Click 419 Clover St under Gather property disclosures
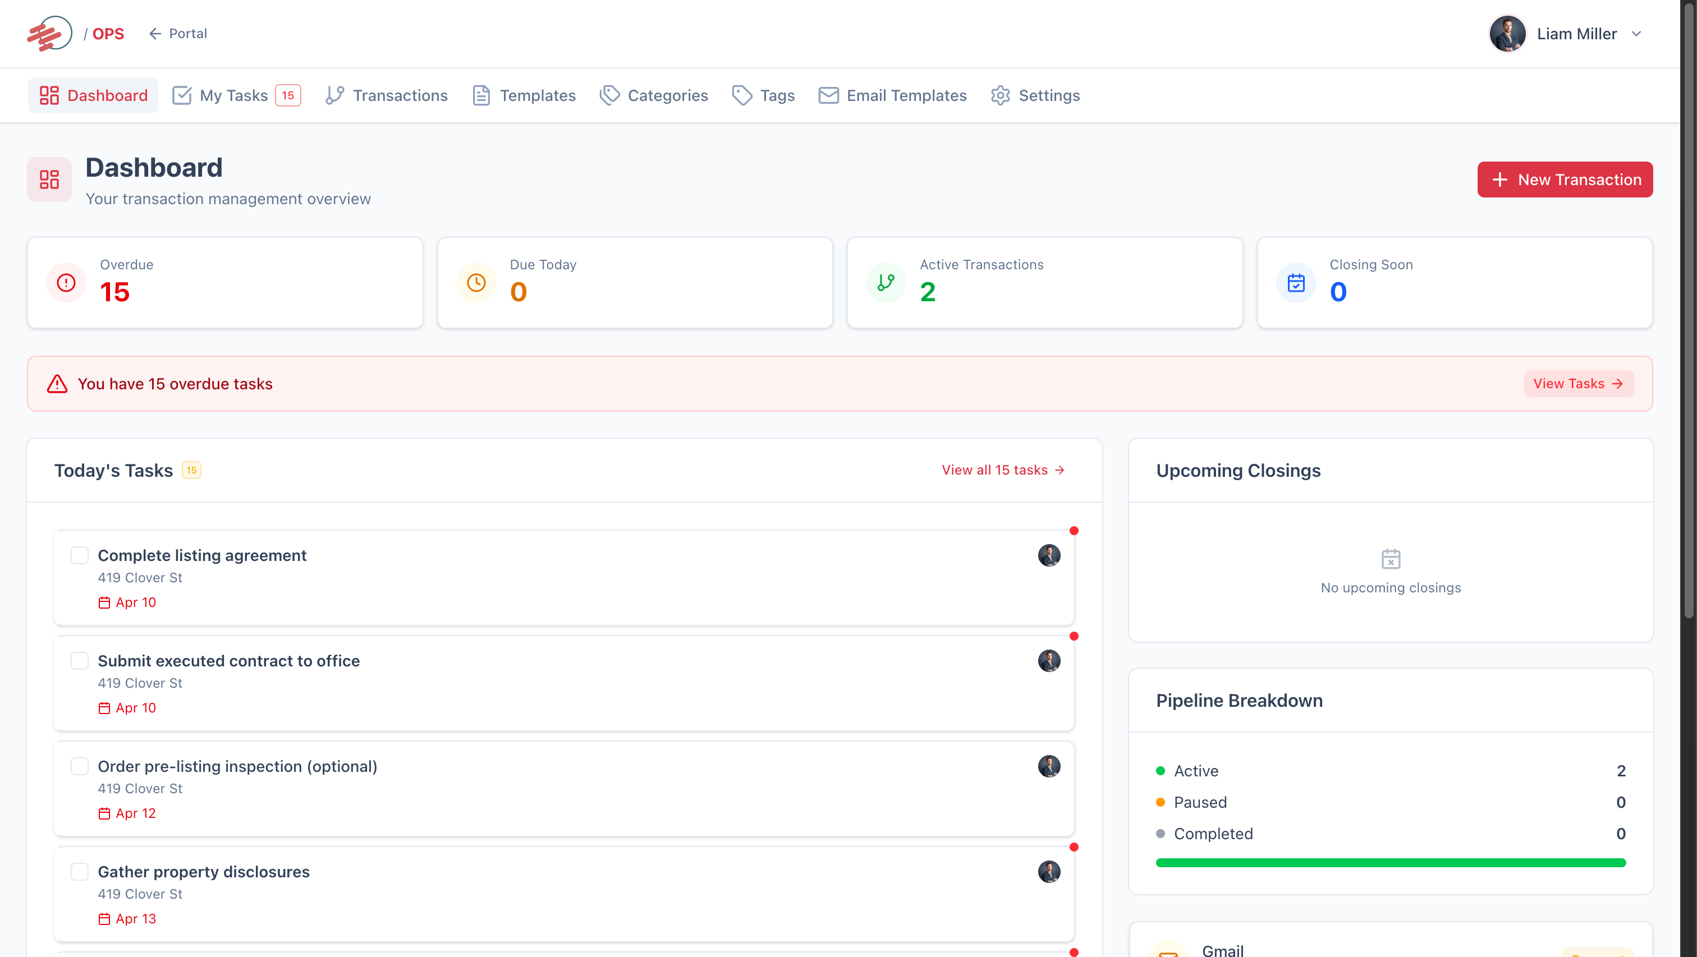This screenshot has width=1697, height=957. tap(140, 894)
